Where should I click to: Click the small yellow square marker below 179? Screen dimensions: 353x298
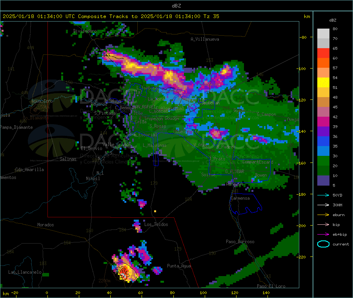coord(155,211)
